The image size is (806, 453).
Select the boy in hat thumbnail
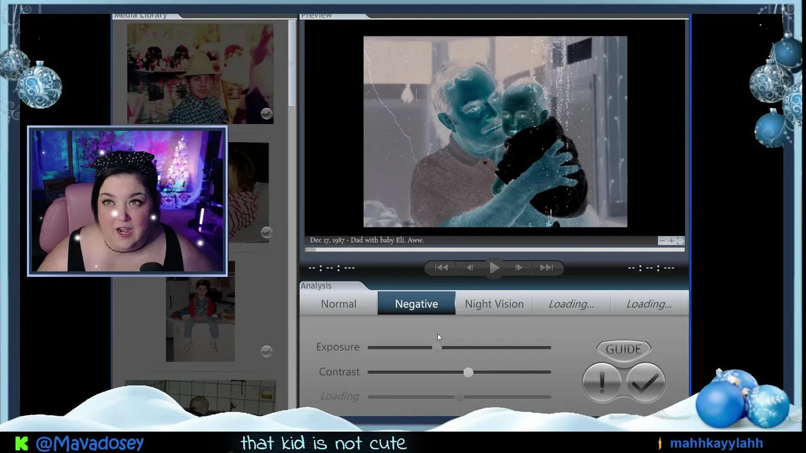(x=200, y=74)
